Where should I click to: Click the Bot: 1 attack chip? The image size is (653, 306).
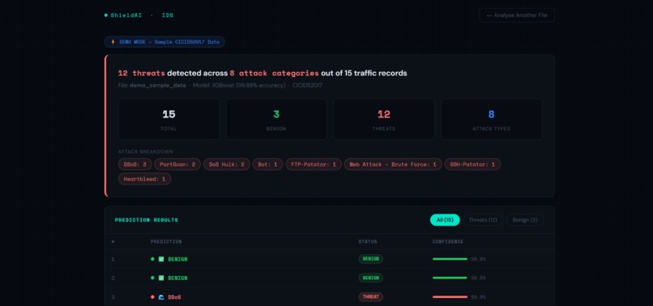(268, 164)
